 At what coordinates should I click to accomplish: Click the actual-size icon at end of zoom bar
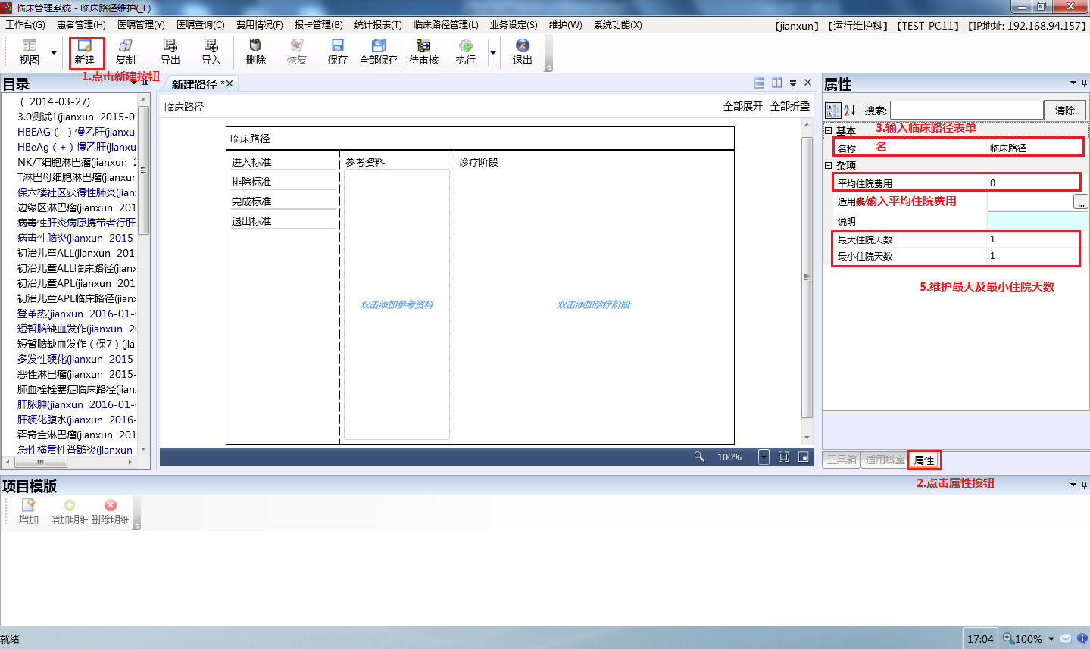tap(803, 457)
